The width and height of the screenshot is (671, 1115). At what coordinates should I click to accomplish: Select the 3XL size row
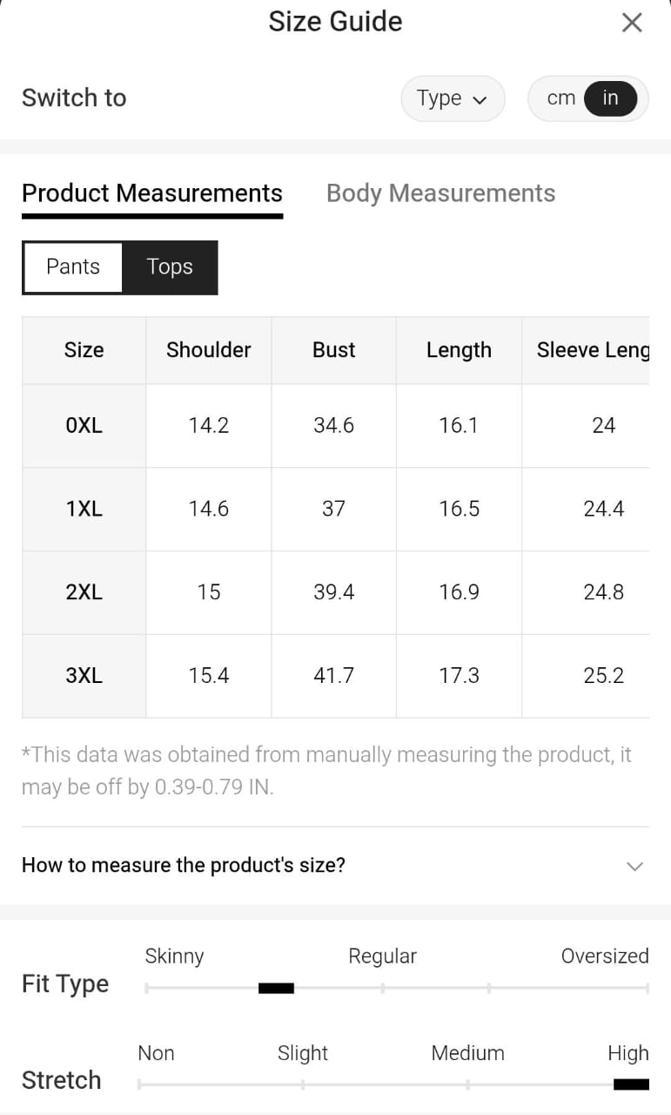(84, 676)
